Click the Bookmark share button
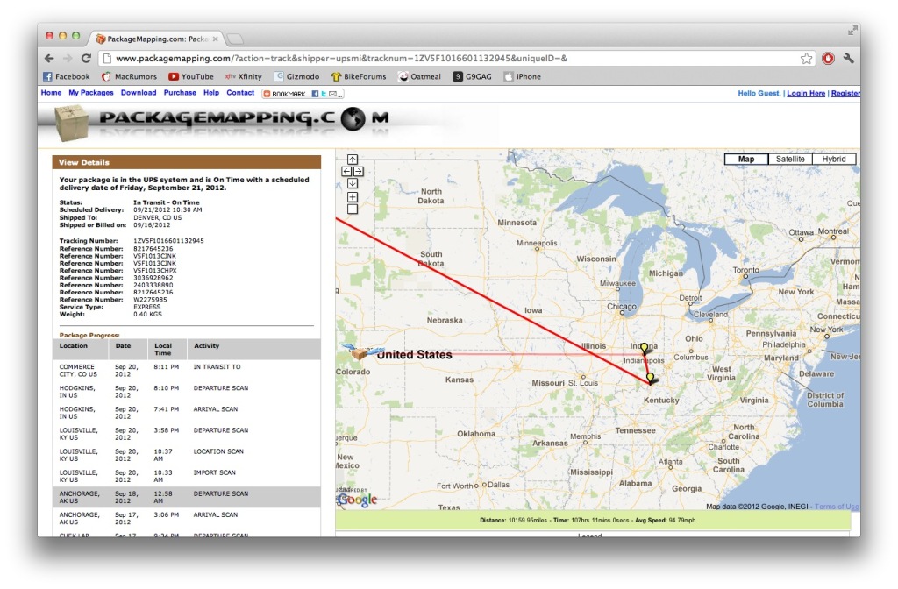898x589 pixels. pos(285,94)
